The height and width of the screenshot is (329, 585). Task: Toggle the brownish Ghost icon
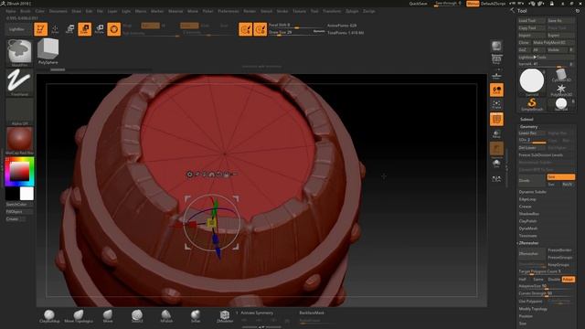pos(496,149)
